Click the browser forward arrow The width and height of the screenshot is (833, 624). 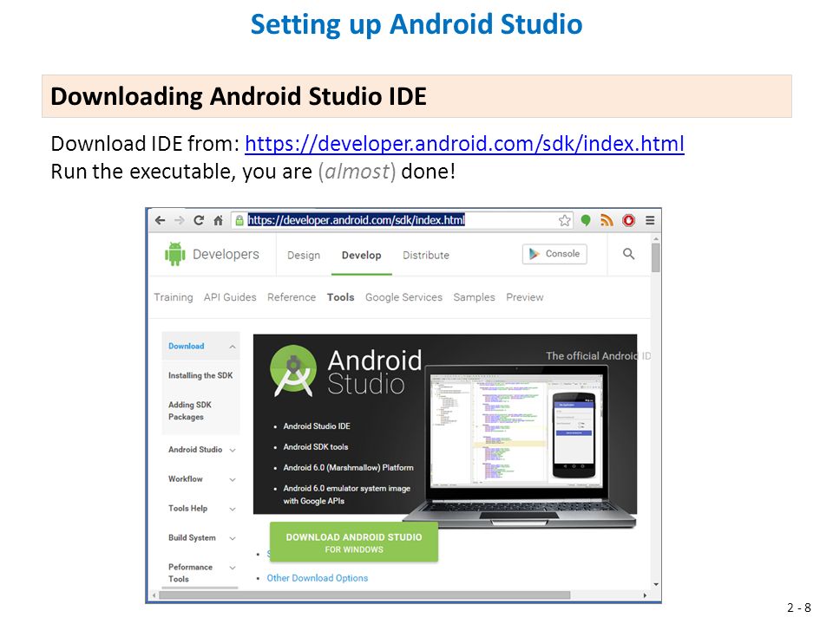pos(180,220)
